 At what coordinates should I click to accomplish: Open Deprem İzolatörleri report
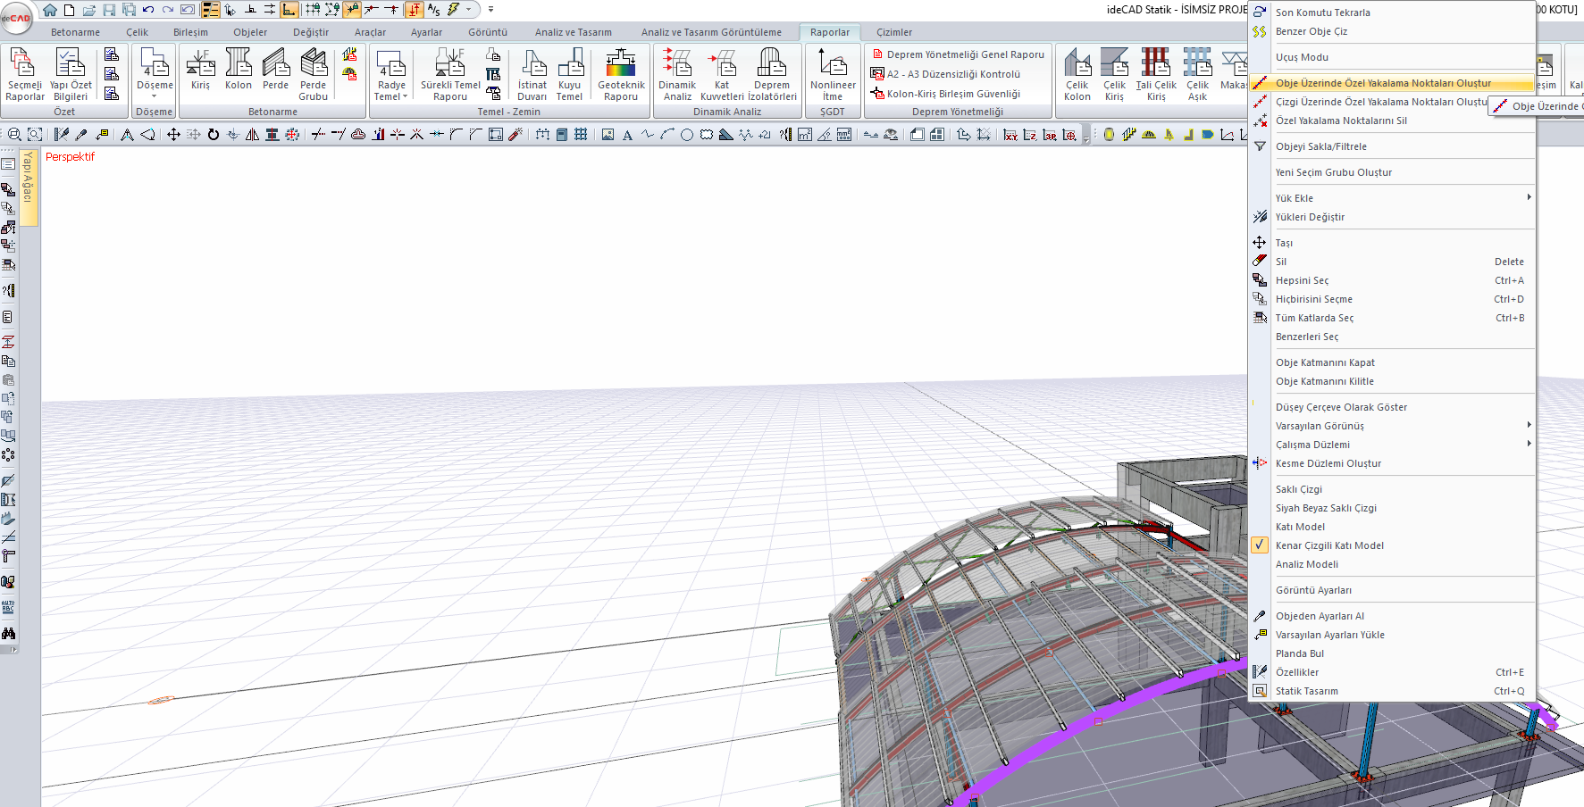[x=772, y=75]
